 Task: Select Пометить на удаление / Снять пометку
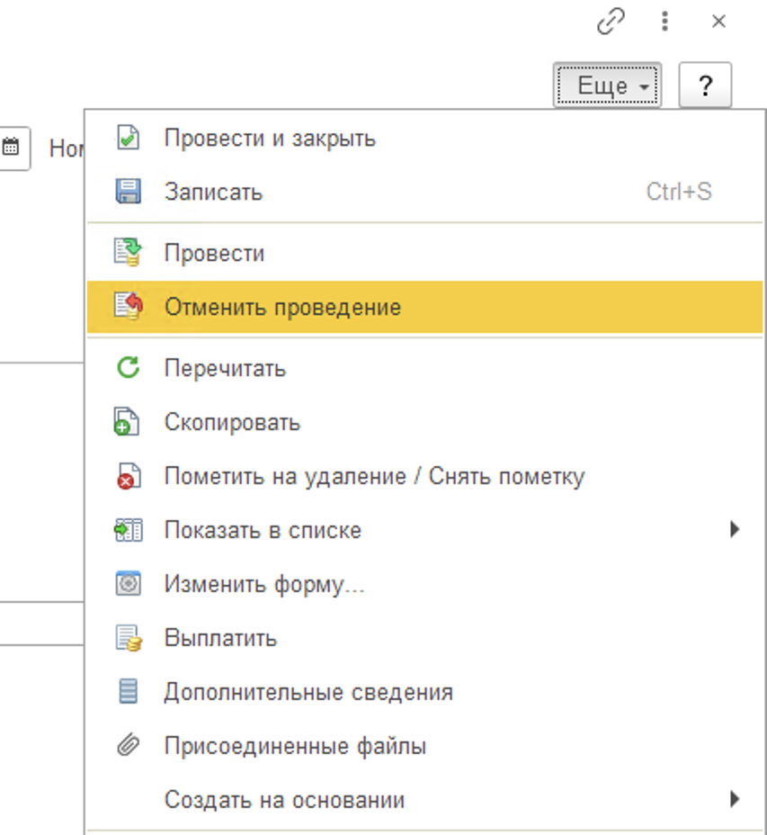click(x=424, y=477)
